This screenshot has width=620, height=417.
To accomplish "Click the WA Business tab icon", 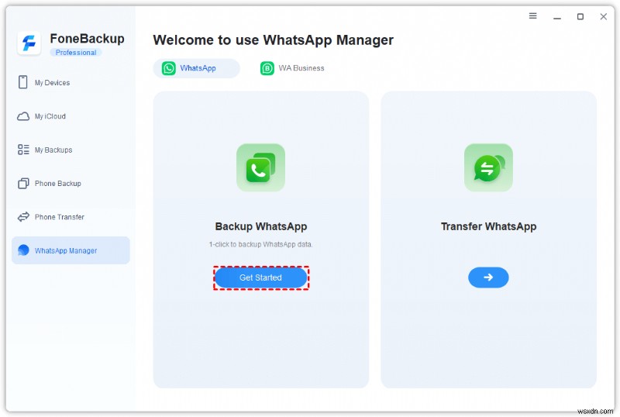I will pyautogui.click(x=267, y=68).
